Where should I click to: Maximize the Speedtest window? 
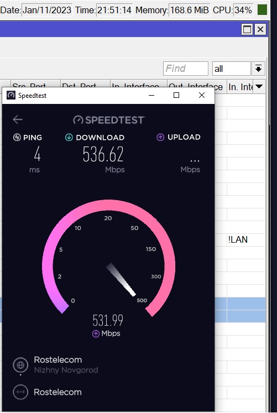[176, 95]
